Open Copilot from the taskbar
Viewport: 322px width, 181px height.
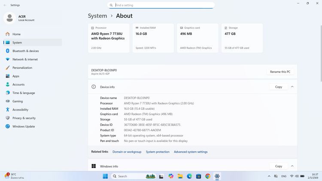pyautogui.click(x=171, y=176)
